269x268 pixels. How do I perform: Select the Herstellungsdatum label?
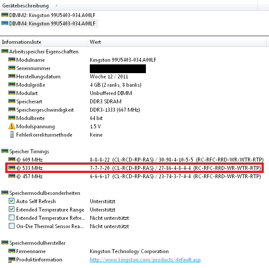(x=38, y=77)
